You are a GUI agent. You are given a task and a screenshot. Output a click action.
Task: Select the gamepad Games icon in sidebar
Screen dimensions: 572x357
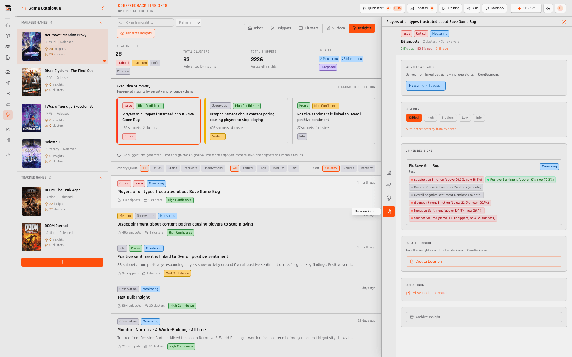coord(8,47)
